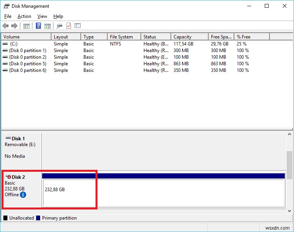Select the (Disk 0 partition 5) volume
This screenshot has width=294, height=232.
pyautogui.click(x=28, y=64)
